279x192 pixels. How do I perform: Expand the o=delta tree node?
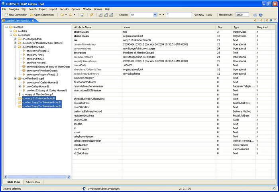click(11, 31)
